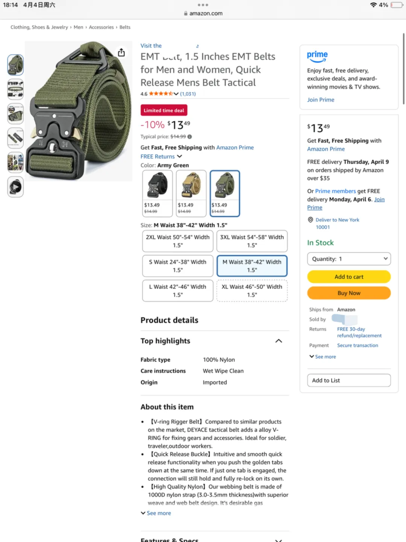Go to Accessories breadcrumb
The image size is (406, 542).
point(101,27)
